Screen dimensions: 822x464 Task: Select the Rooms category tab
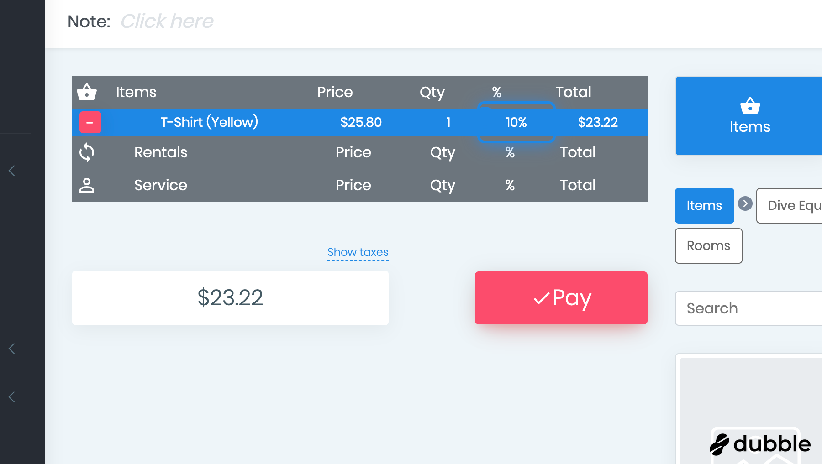[x=708, y=246]
